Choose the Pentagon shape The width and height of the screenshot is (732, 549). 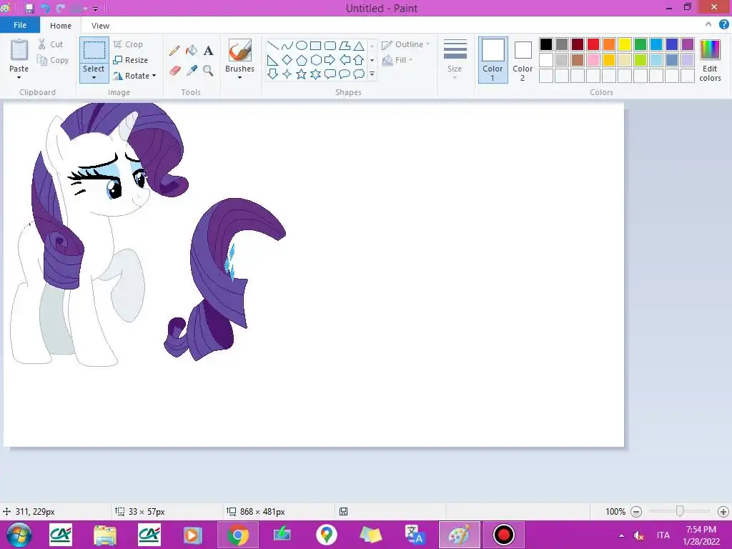(x=302, y=60)
